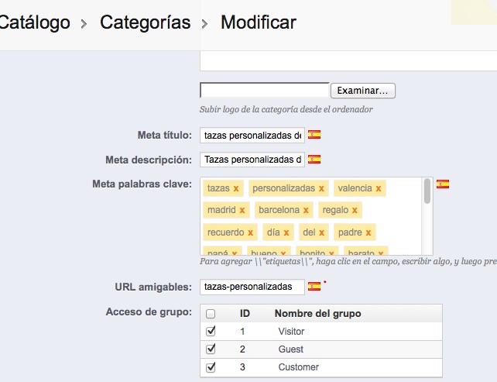Toggle select-all groups checkbox in header
This screenshot has width=497, height=382.
pos(211,314)
